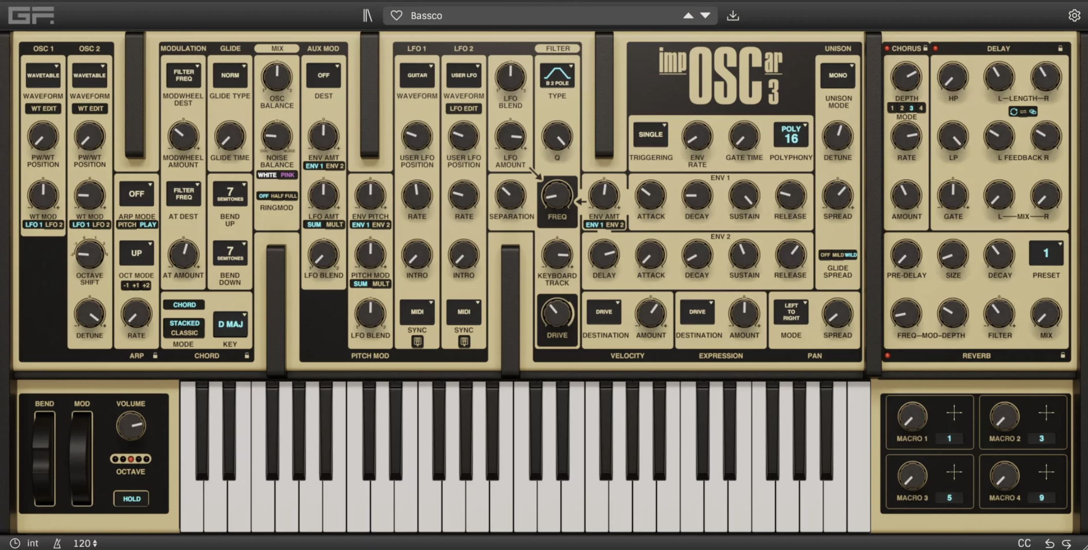Click the metronome tempo icon
The width and height of the screenshot is (1088, 550).
pyautogui.click(x=58, y=542)
